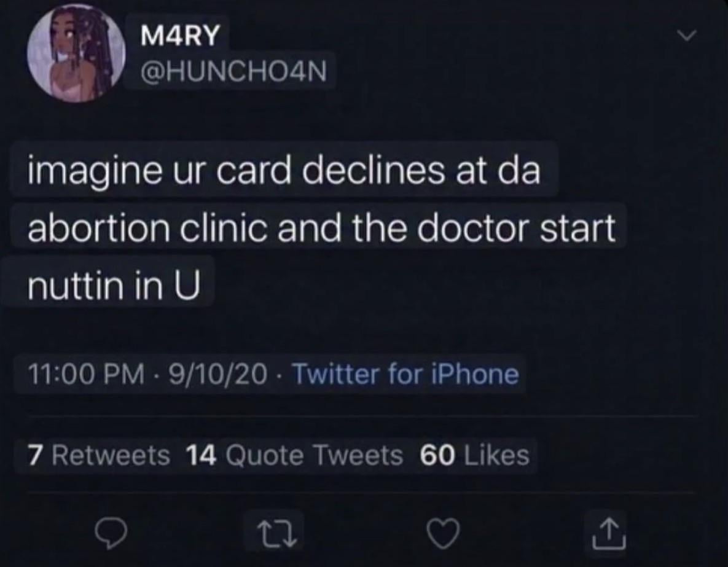
Task: Click the bold number 14 before Quote Tweets
Action: (x=201, y=455)
